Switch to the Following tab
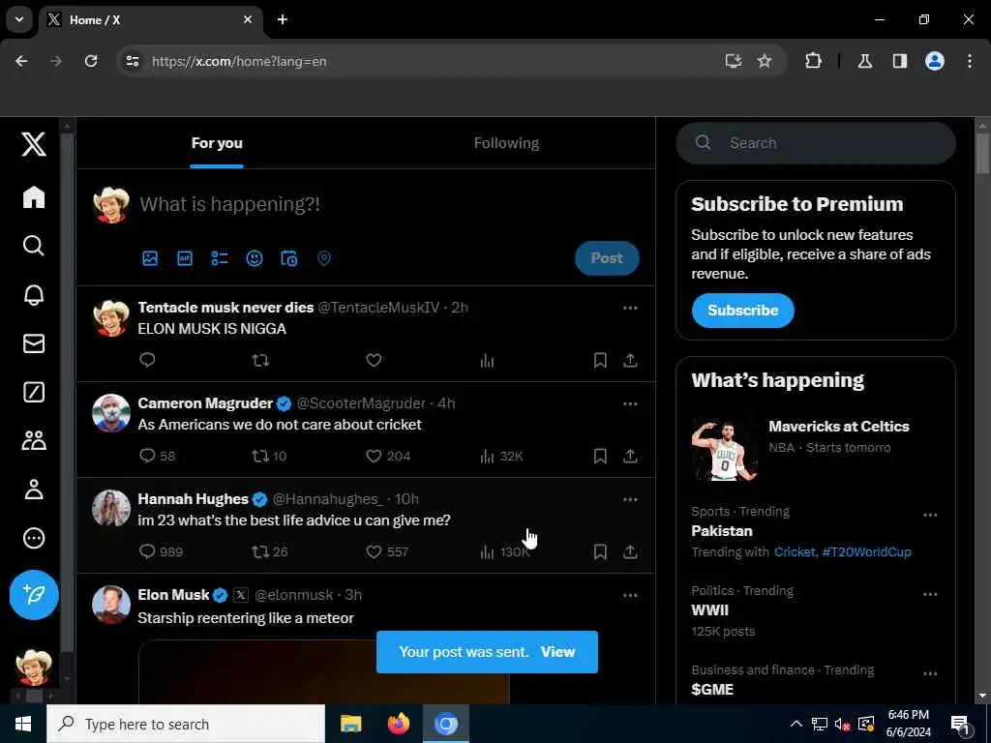This screenshot has height=743, width=991. (x=506, y=143)
